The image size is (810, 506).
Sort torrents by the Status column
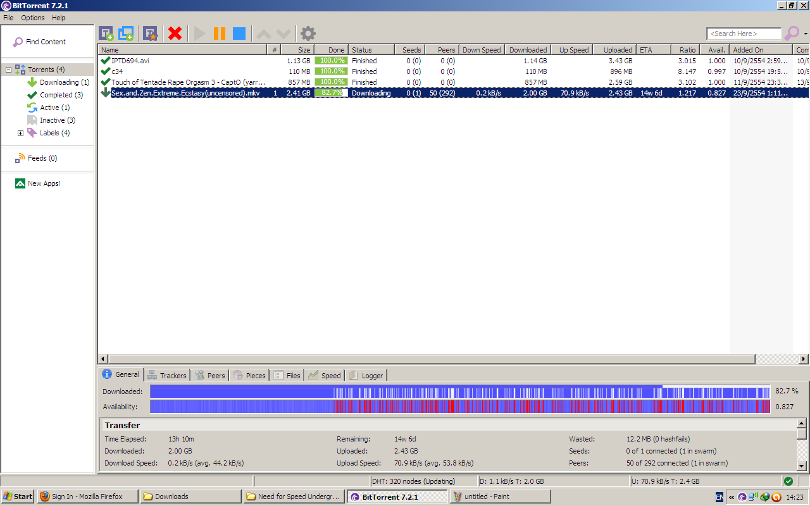[371, 50]
